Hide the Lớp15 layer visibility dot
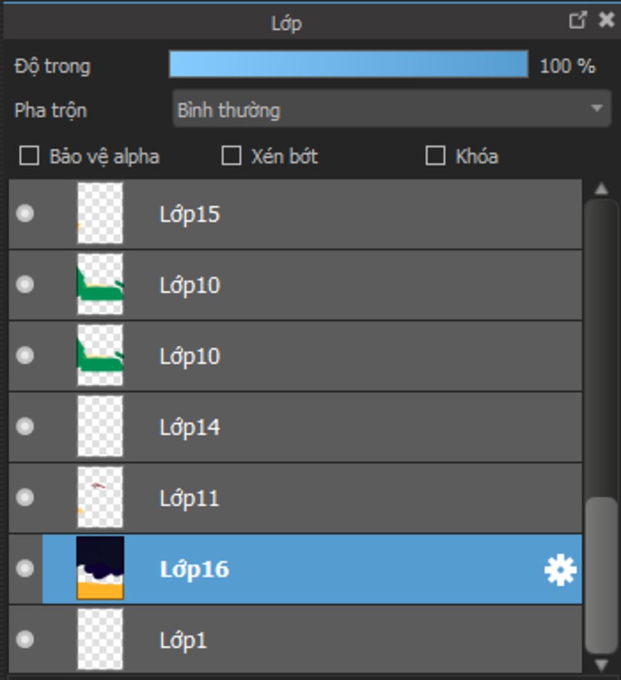 click(x=25, y=214)
